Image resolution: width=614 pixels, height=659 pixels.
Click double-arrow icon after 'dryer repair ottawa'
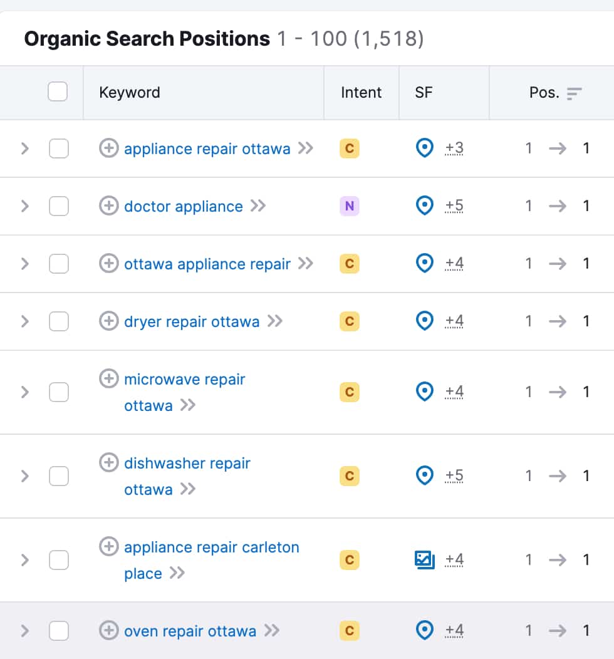[x=275, y=321]
